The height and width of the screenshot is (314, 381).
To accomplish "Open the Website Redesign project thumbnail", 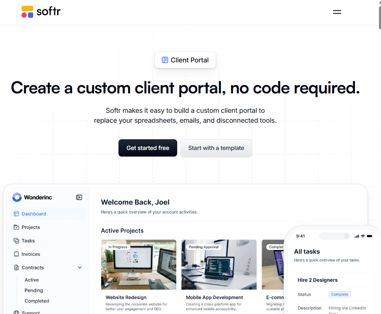I will (x=138, y=264).
